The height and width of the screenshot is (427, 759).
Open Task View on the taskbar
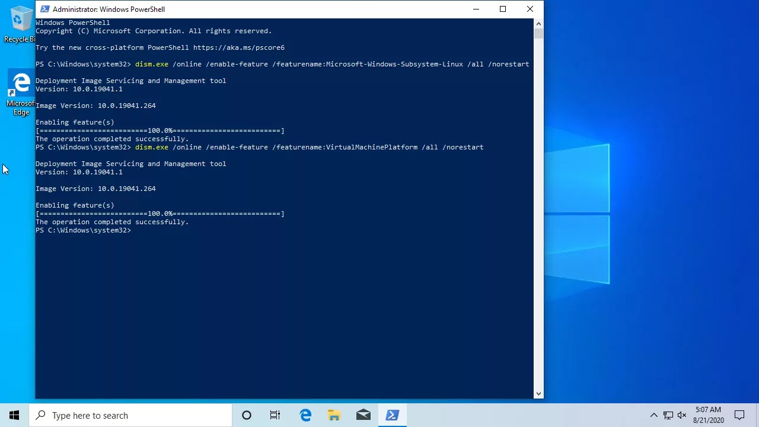[275, 415]
